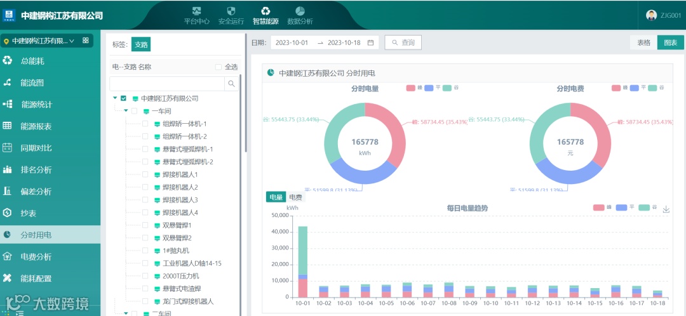Open the 安全运行 shield icon
686x316 pixels.
tap(231, 11)
